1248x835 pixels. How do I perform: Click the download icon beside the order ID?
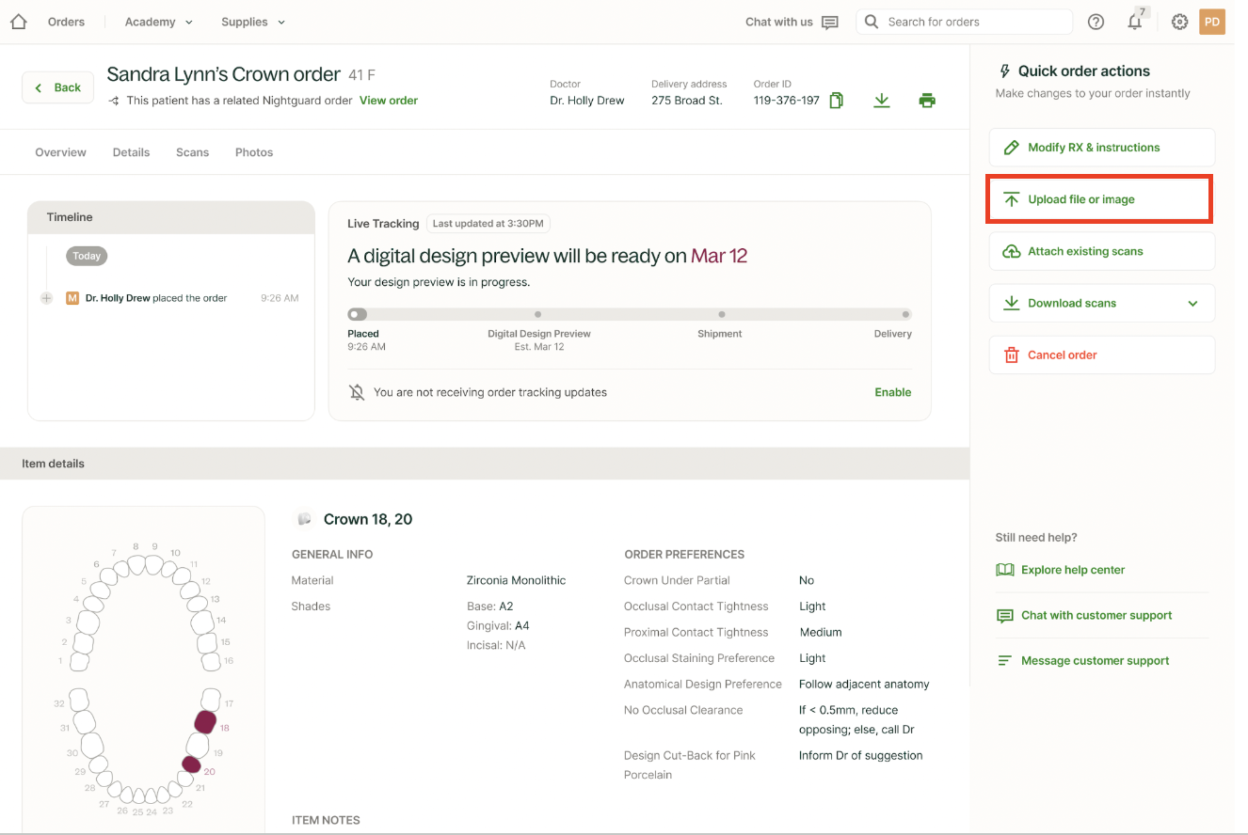pos(881,101)
